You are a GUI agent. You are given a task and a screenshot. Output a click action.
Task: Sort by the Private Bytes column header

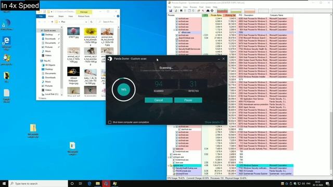click(x=216, y=15)
